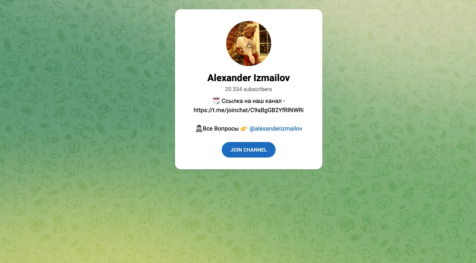This screenshot has width=476, height=263.
Task: Click the word subscribers under the title
Action: pos(258,89)
